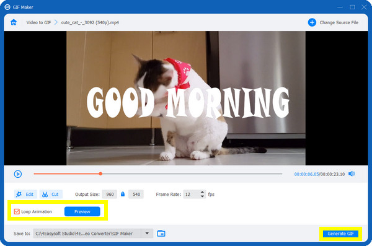This screenshot has height=246, width=372.
Task: Click file name cute_cat_-_3092 (540p).mp4
Action: [90, 22]
